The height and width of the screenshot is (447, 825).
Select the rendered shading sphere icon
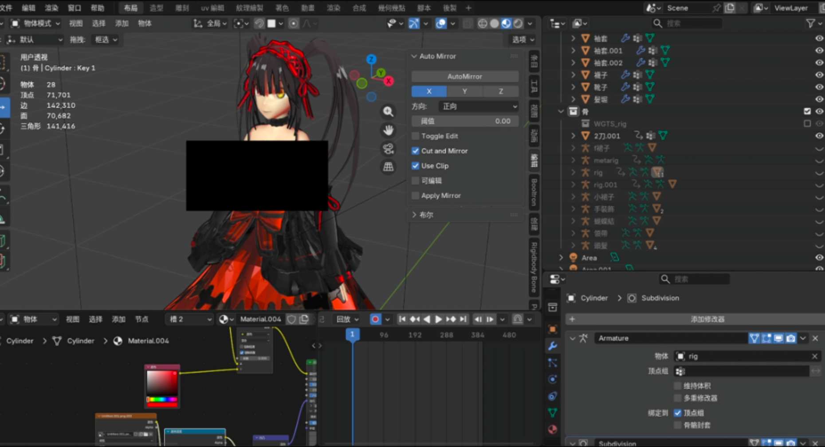(518, 24)
